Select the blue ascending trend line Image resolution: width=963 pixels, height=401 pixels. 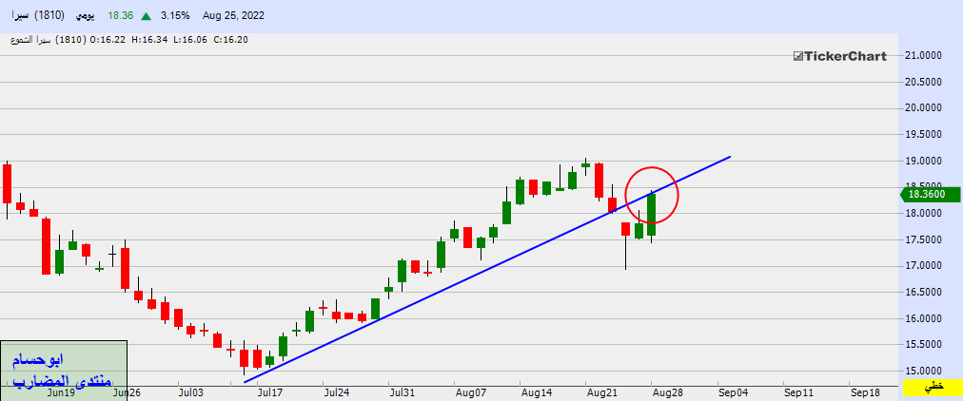(487, 270)
